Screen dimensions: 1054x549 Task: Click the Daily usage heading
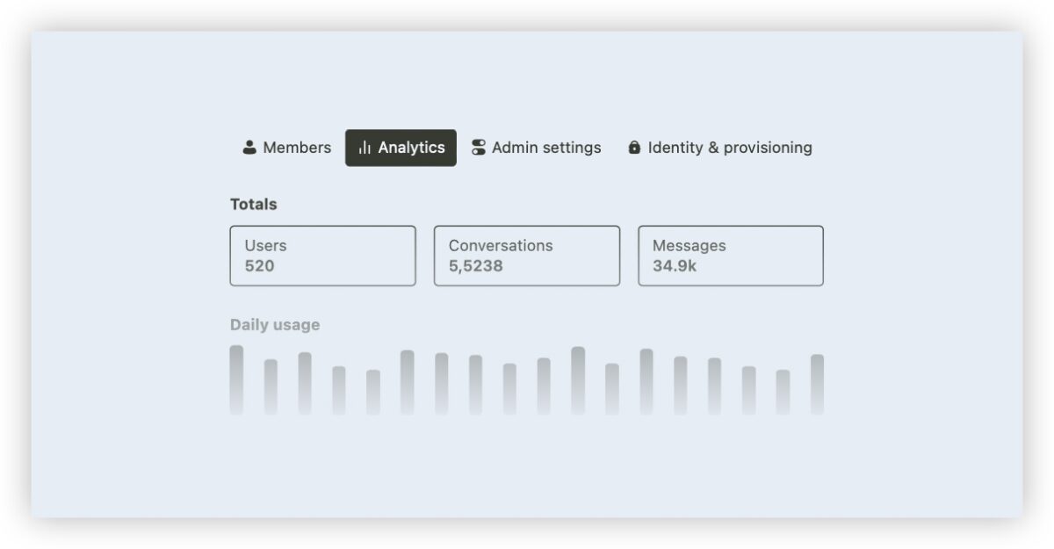tap(275, 325)
